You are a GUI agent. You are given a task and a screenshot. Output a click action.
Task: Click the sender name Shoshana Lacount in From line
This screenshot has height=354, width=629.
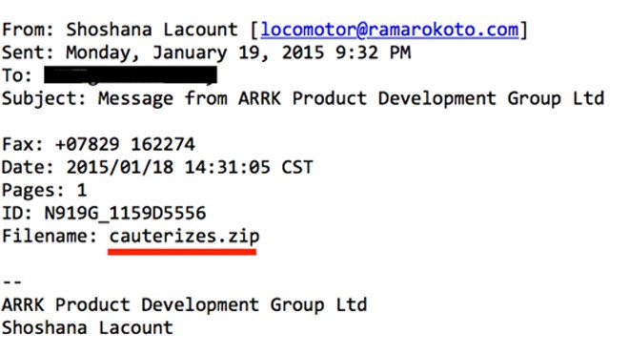pos(152,30)
